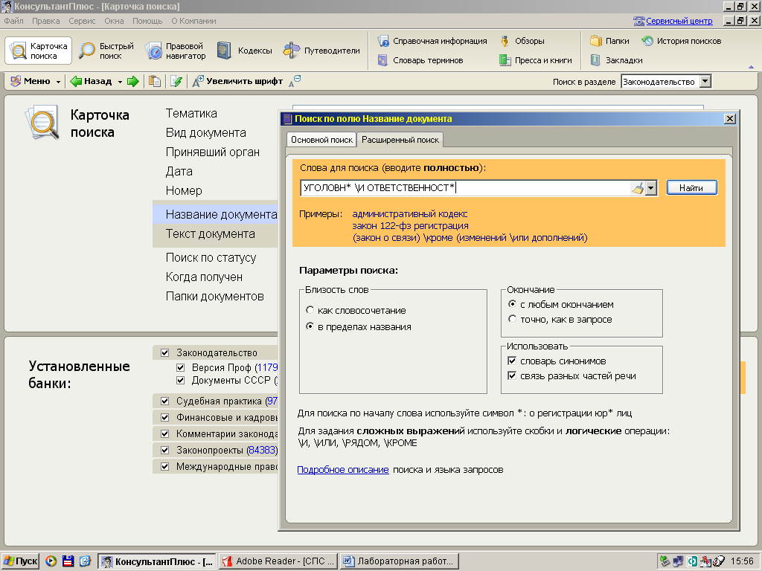
Task: Decrease font size with A-minus icon
Action: 295,81
